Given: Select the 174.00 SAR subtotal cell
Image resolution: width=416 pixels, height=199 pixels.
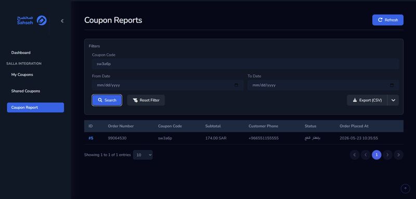Looking at the screenshot, I should point(216,138).
